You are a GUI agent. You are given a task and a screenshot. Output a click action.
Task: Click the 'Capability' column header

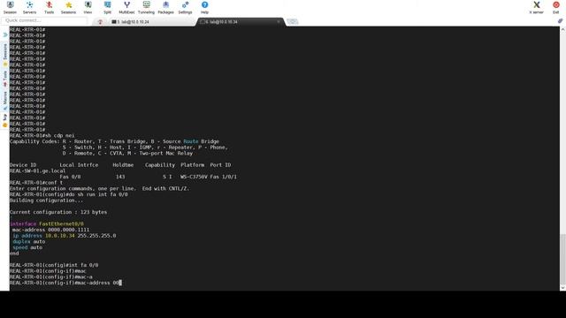[160, 165]
